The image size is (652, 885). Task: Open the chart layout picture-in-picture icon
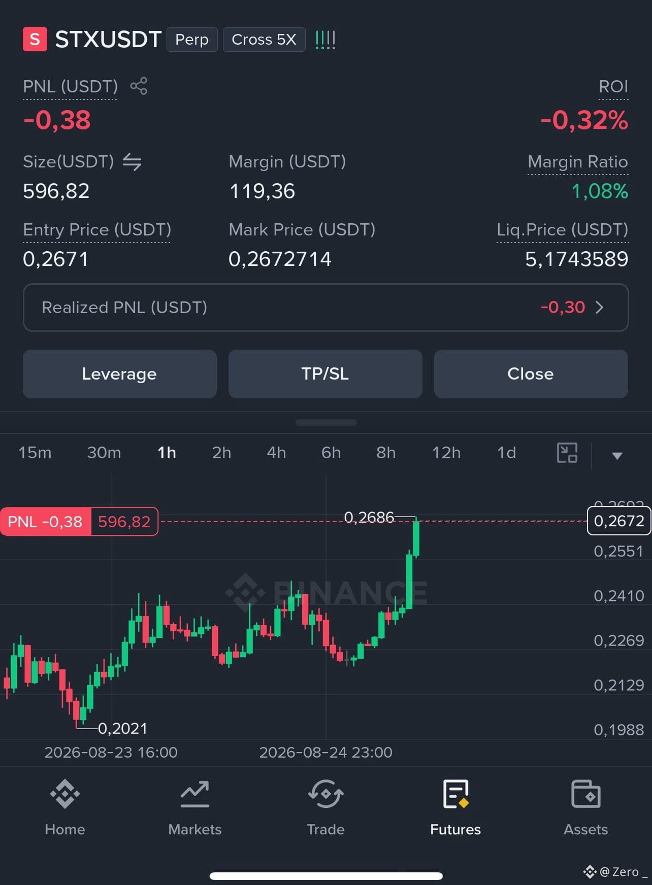(x=567, y=453)
